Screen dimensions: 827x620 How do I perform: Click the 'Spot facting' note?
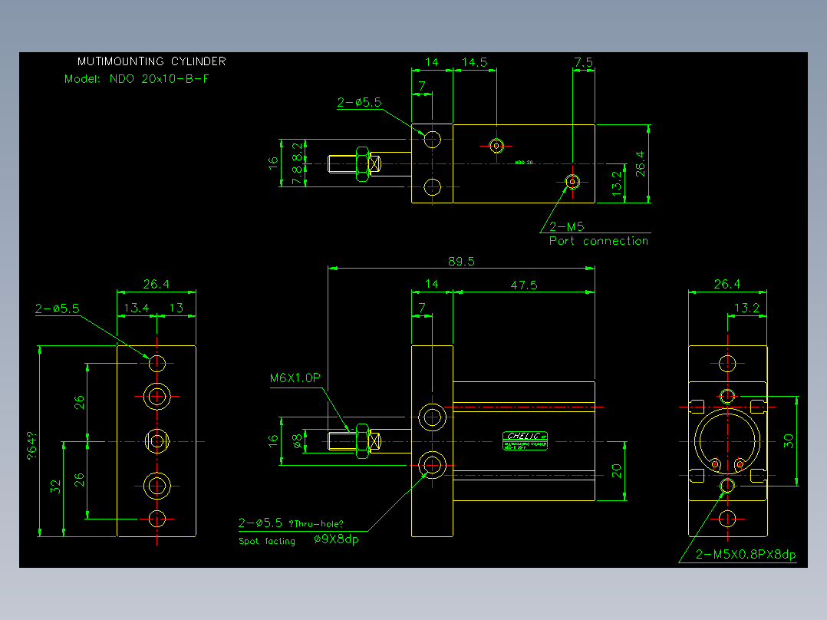click(267, 541)
